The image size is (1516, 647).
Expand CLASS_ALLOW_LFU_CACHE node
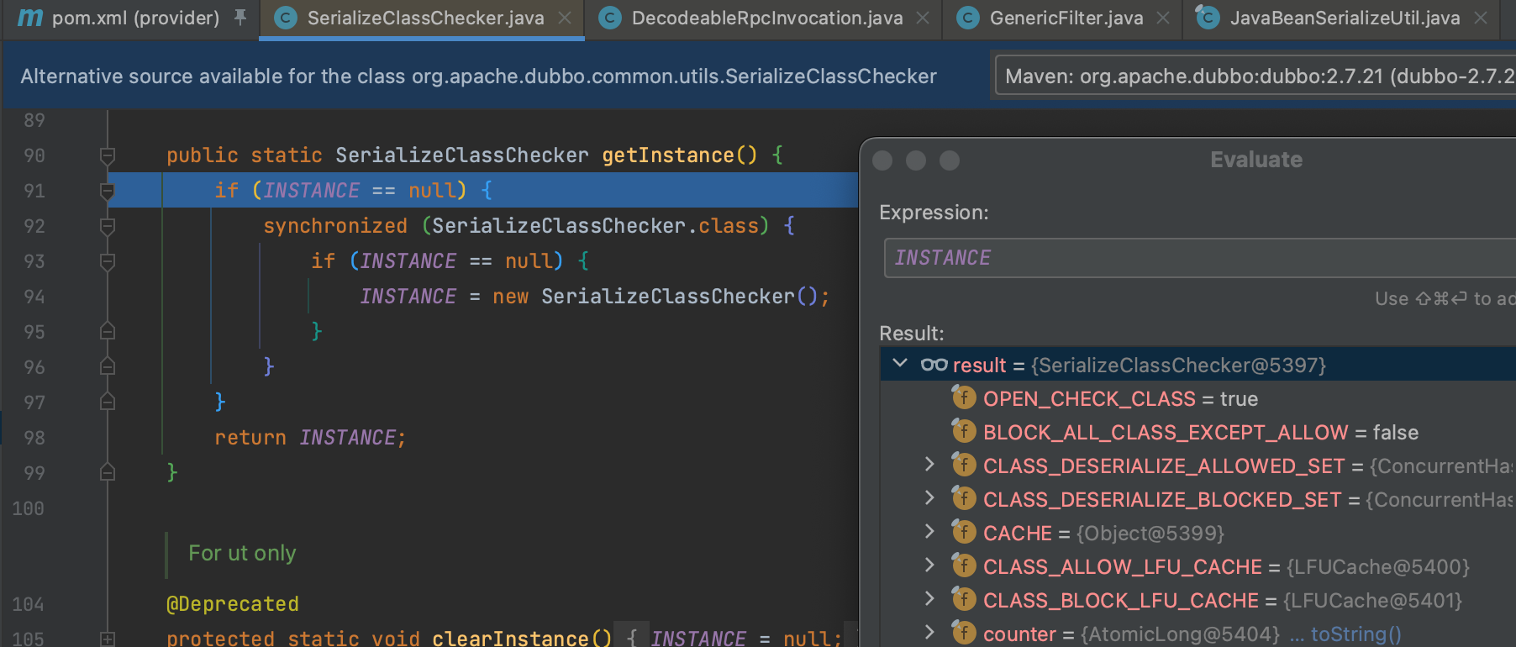coord(929,565)
